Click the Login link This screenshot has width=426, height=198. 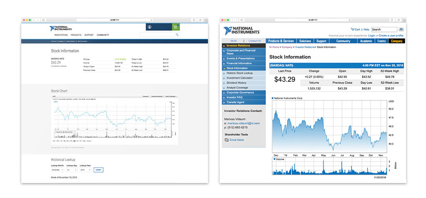coord(372,36)
